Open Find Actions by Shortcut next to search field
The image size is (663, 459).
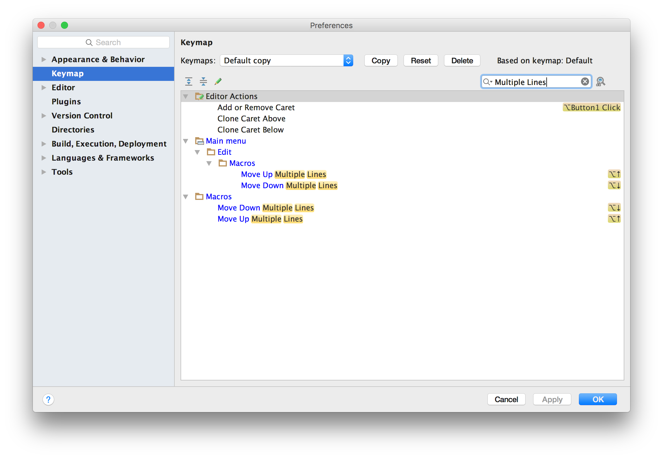click(601, 82)
